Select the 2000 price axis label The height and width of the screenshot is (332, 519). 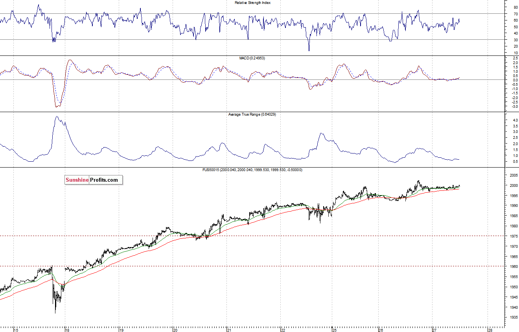(x=514, y=185)
